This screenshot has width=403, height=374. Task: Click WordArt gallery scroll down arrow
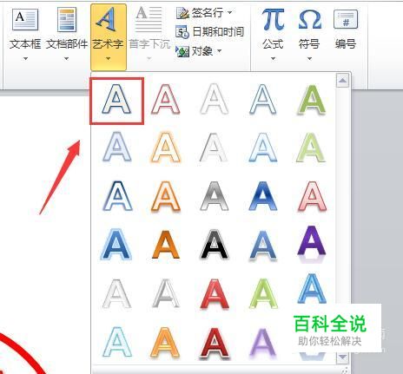342,358
